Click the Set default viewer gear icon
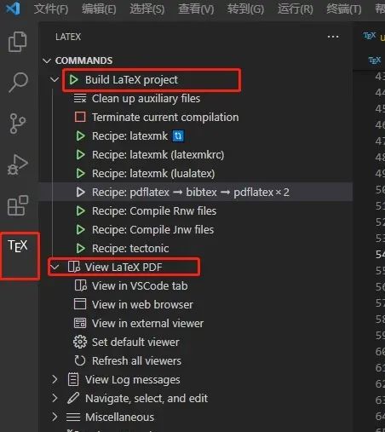The height and width of the screenshot is (432, 385). click(x=80, y=342)
